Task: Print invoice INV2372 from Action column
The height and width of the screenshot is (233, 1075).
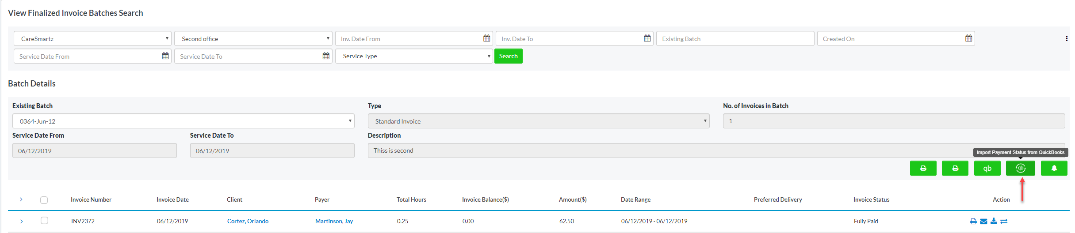Action: [973, 222]
